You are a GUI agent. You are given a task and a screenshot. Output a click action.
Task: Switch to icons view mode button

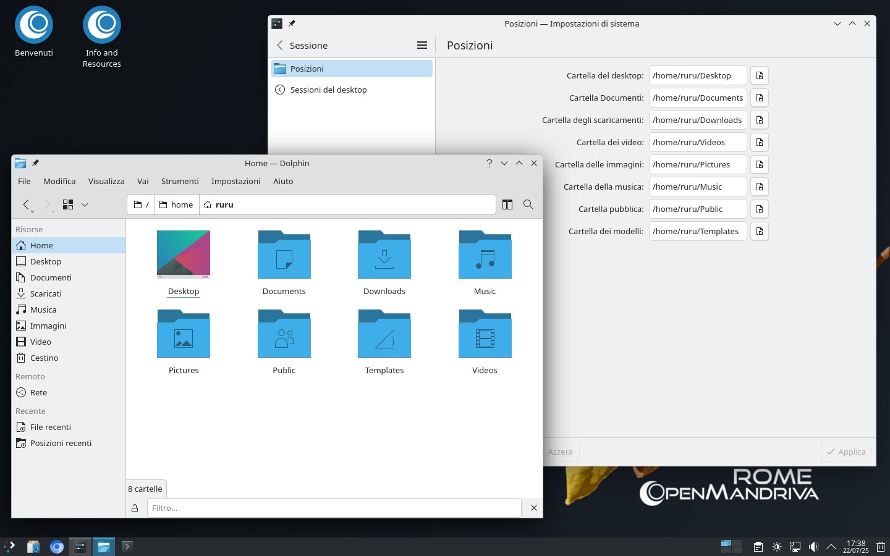tap(68, 204)
